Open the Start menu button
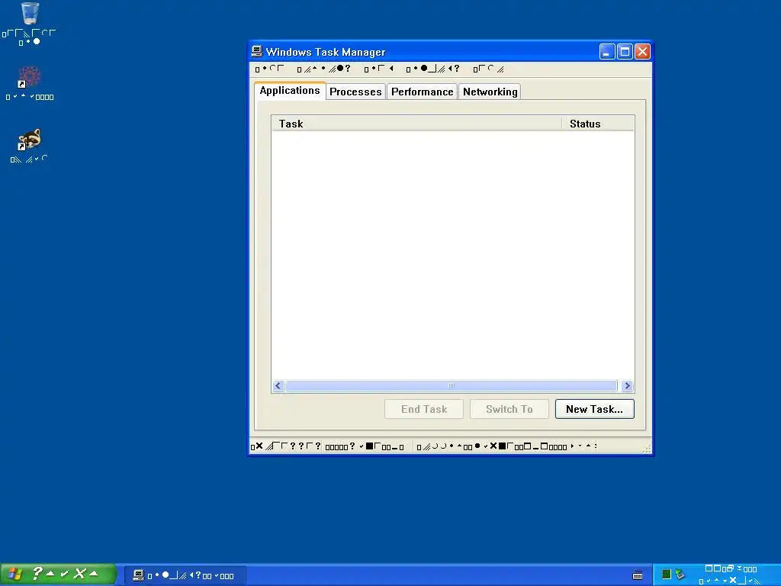 (58, 574)
